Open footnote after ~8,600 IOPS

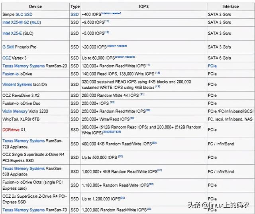click(x=107, y=21)
